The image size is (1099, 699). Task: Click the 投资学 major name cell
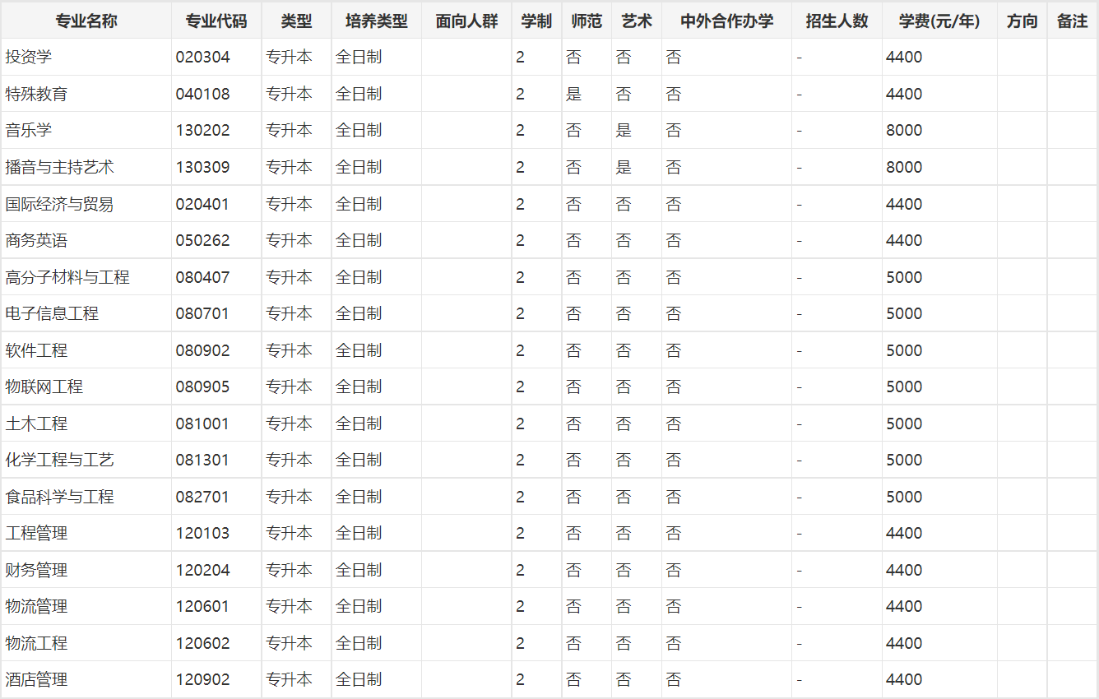[x=29, y=58]
